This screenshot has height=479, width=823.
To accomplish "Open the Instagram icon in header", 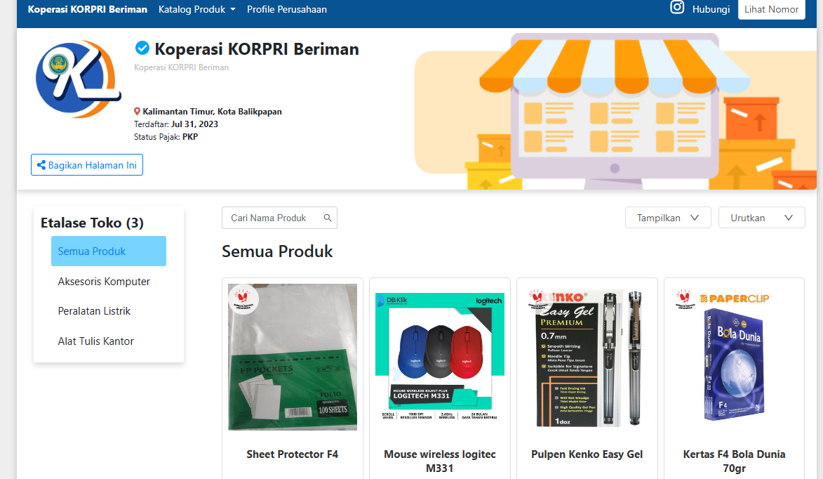I will 677,7.
